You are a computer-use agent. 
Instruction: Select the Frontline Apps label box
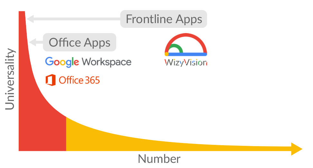click(x=164, y=19)
